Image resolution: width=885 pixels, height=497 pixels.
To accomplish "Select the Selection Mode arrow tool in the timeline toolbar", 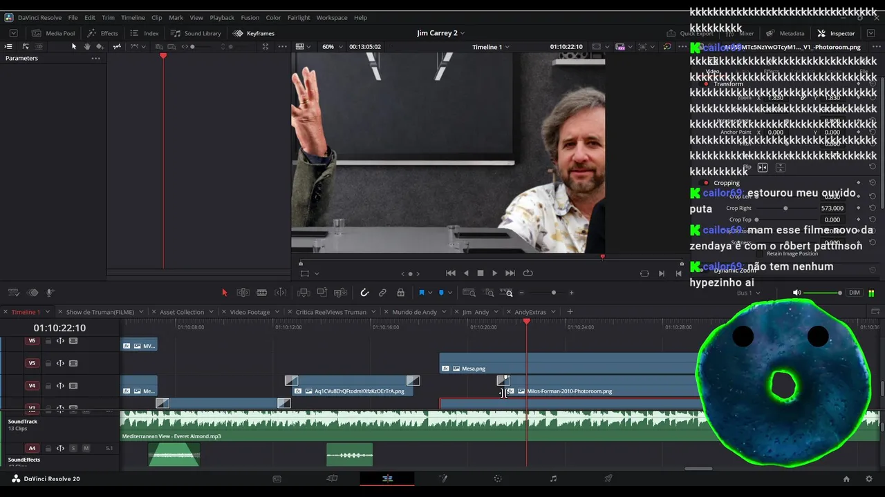I will tap(224, 293).
